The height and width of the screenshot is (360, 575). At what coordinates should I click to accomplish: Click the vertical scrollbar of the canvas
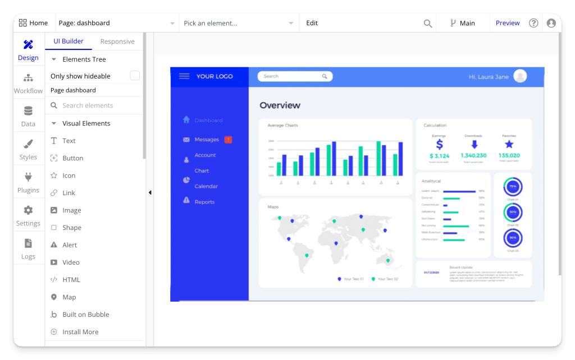(560, 154)
